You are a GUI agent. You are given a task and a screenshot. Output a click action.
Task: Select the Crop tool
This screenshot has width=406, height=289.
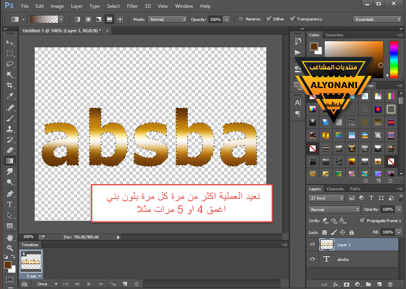10,85
